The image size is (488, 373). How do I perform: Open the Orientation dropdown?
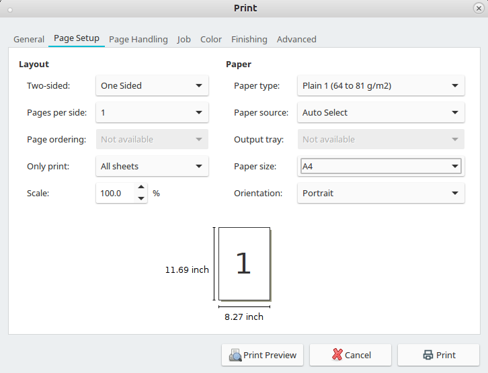[380, 193]
